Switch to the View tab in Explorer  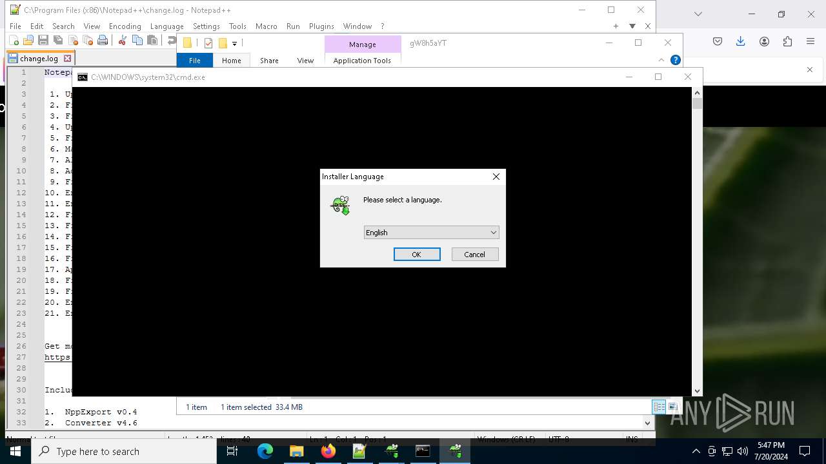[305, 61]
